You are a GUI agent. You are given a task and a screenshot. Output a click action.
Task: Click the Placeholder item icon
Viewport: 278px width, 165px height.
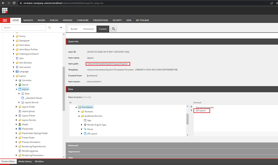tap(20, 129)
